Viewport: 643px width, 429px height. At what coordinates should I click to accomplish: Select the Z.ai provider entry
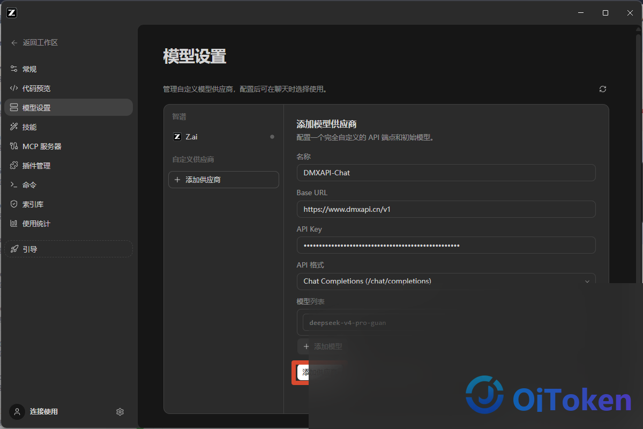pyautogui.click(x=223, y=137)
